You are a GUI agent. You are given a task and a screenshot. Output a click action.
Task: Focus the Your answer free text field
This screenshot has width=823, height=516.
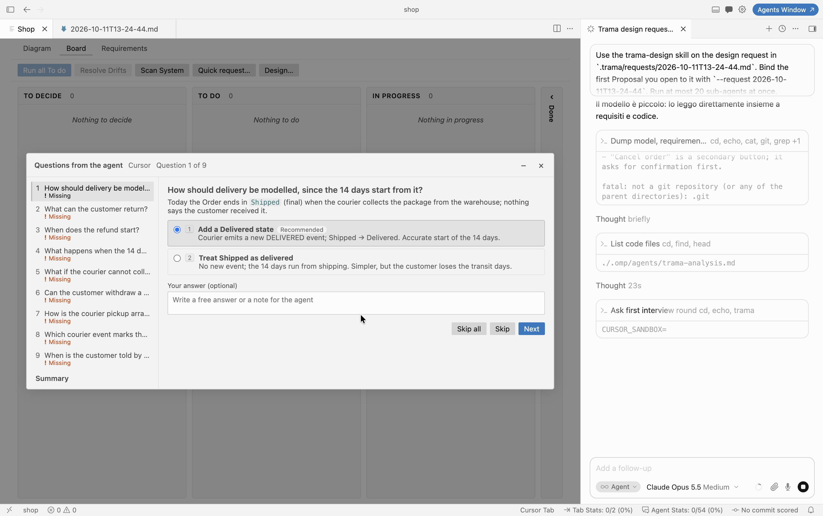pos(356,303)
